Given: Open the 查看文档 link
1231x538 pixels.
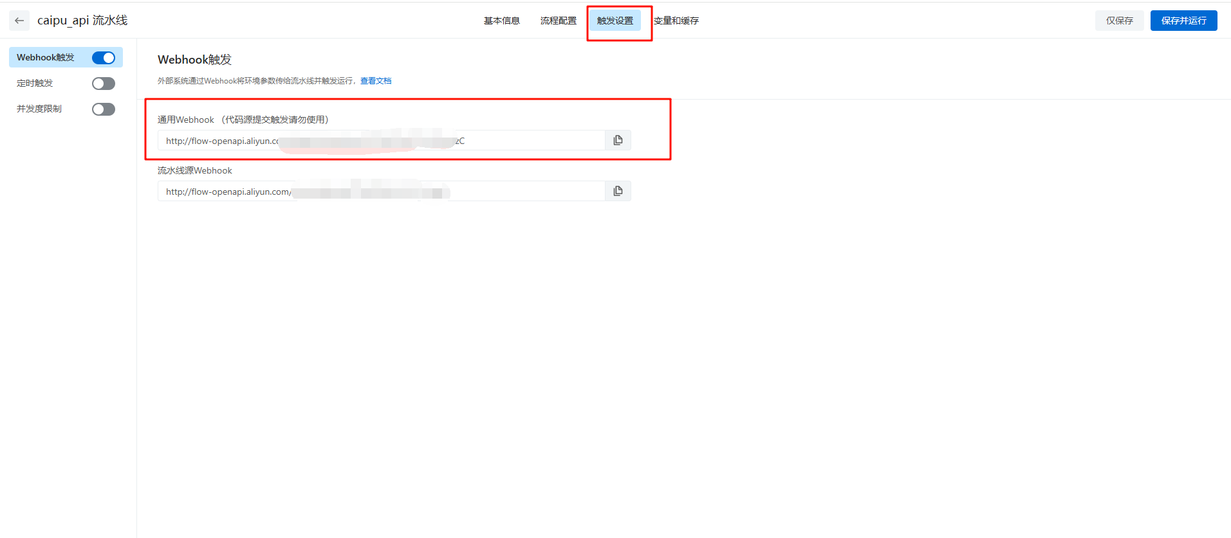Looking at the screenshot, I should pos(376,81).
